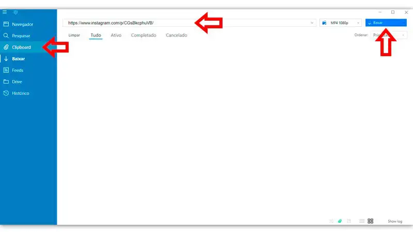413x232 pixels.
Task: Click the document icon in bottom bar
Action: coord(349,221)
